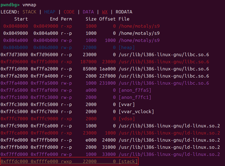
Task: Click the rwxp permission in the stack row
Action: pyautogui.click(x=66, y=161)
